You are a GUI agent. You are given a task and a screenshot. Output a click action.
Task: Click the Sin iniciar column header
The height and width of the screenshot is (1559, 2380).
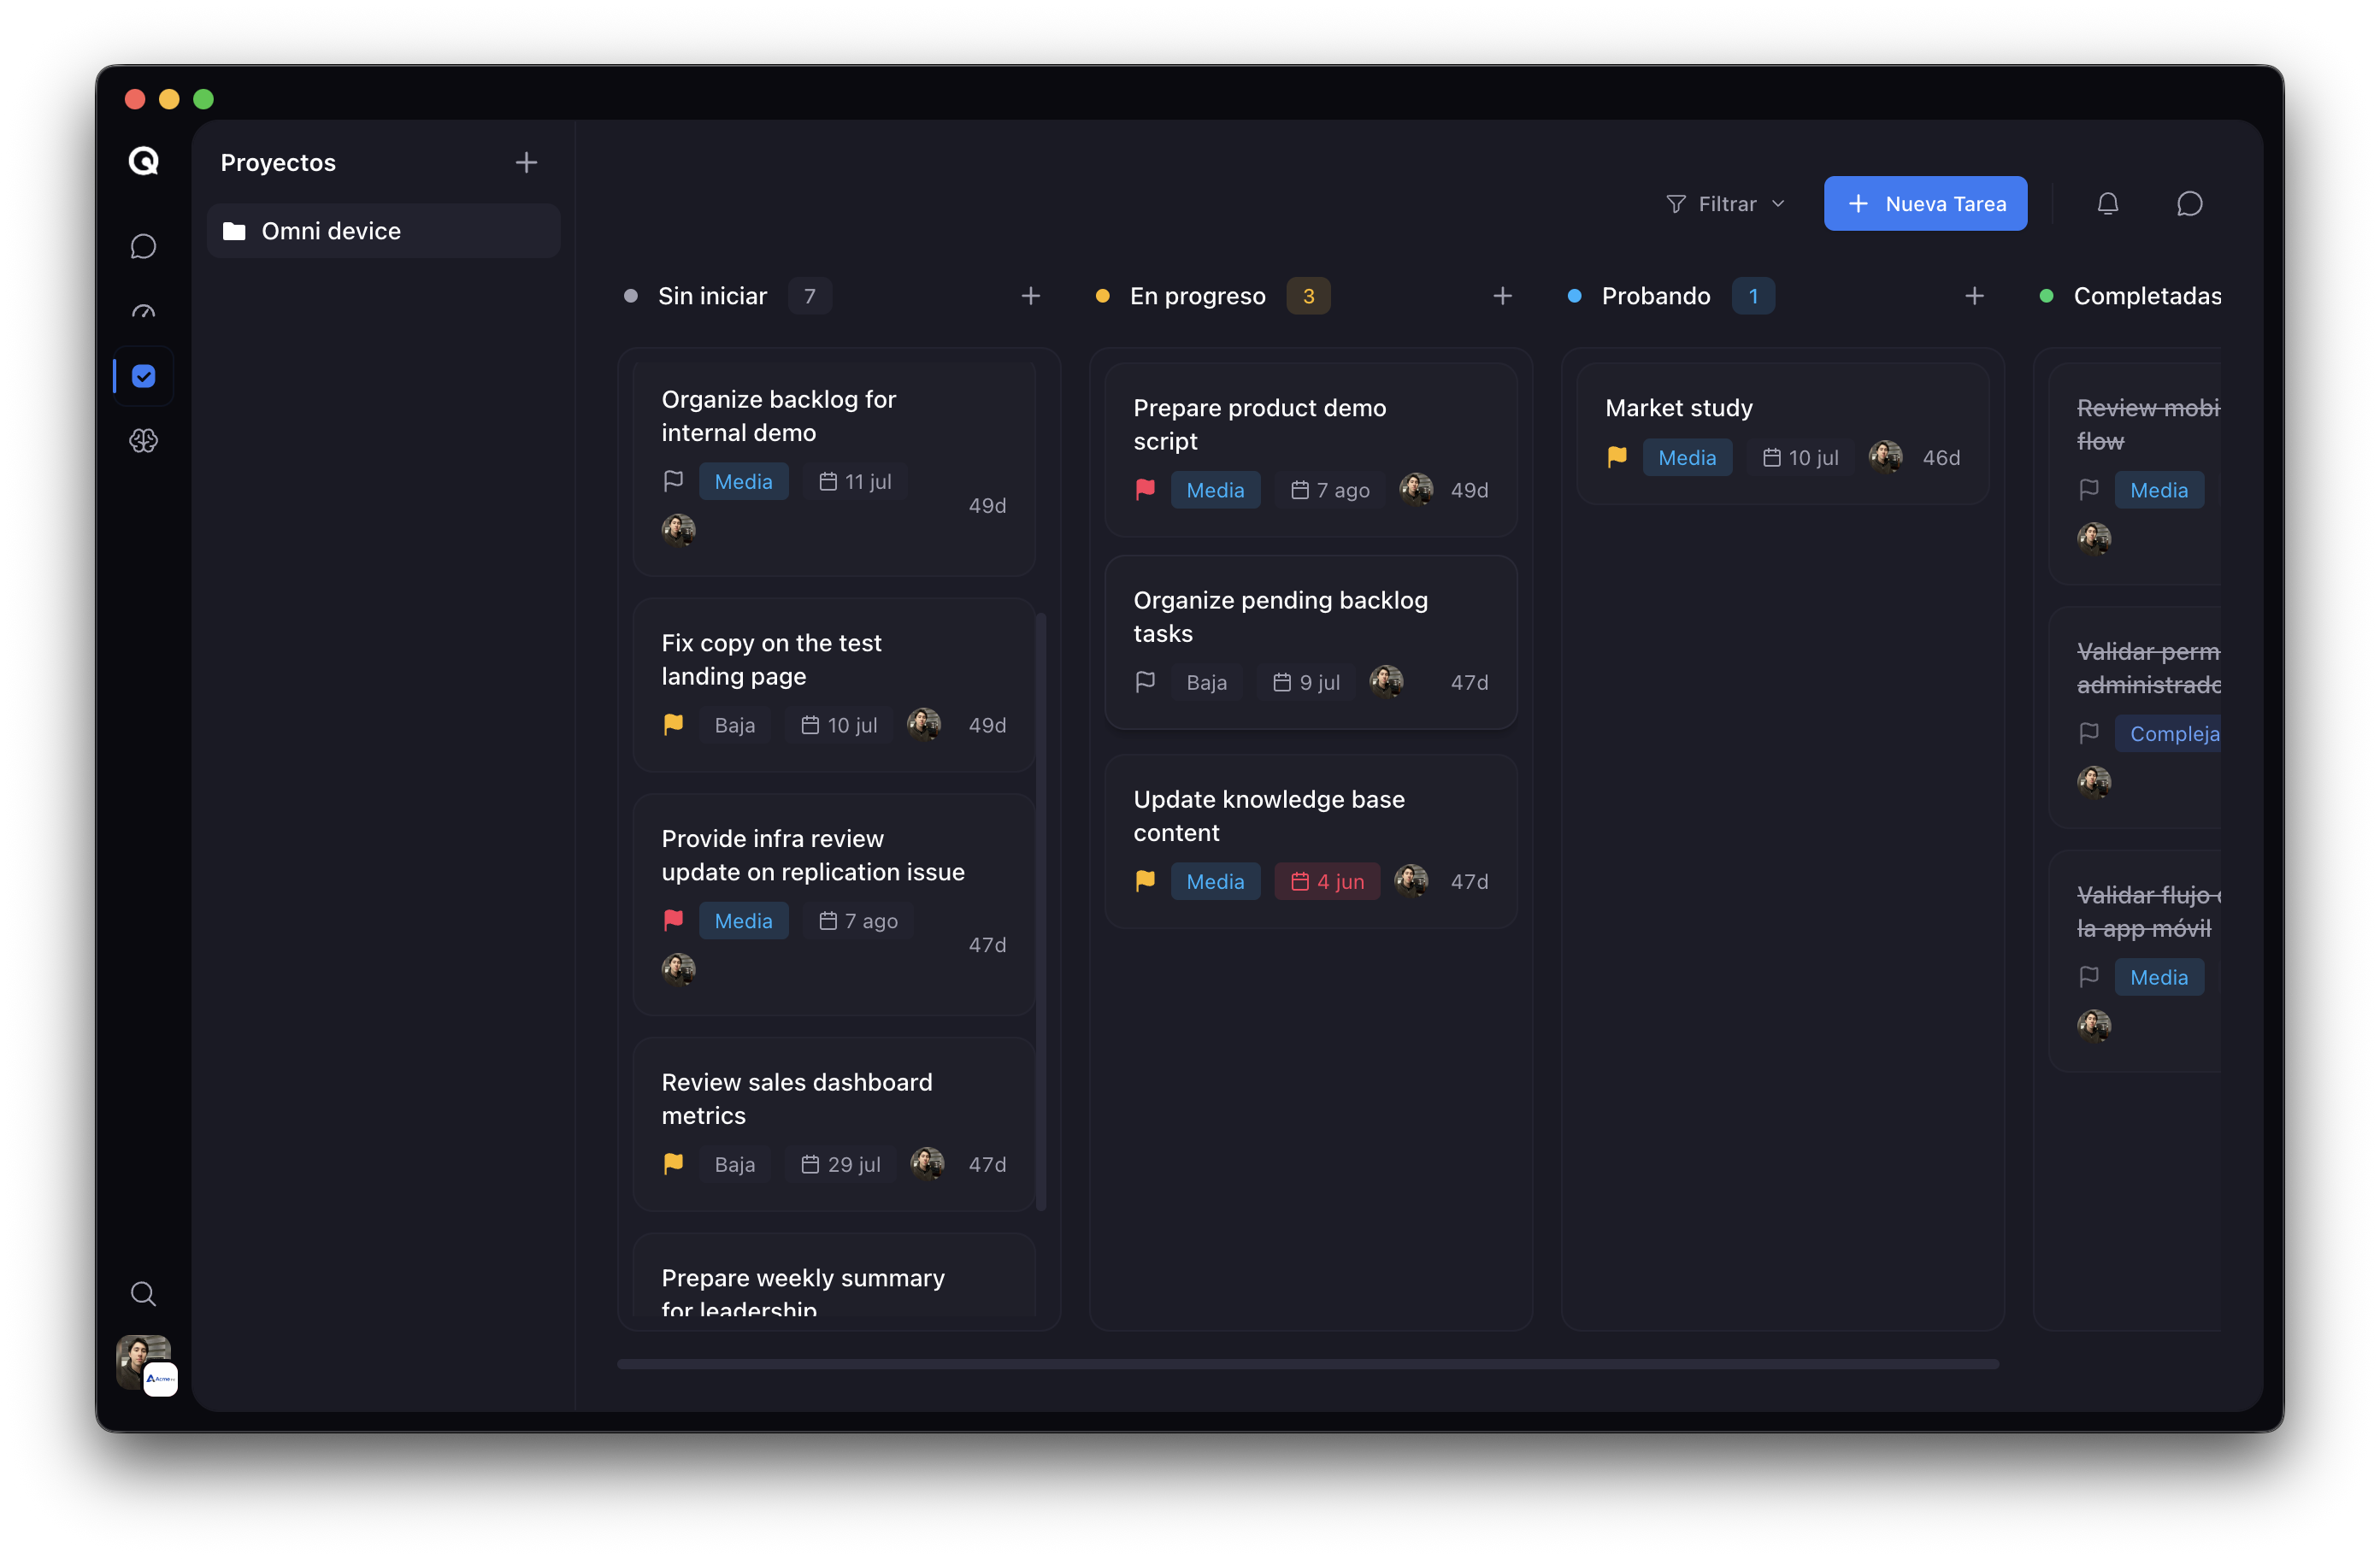pyautogui.click(x=712, y=296)
